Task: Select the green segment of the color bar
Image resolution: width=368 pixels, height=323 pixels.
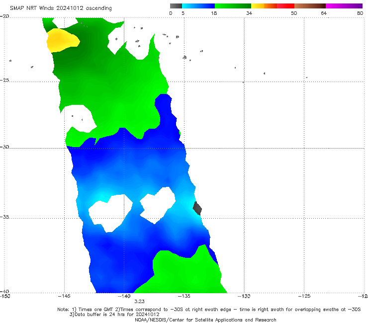Action: pos(233,6)
